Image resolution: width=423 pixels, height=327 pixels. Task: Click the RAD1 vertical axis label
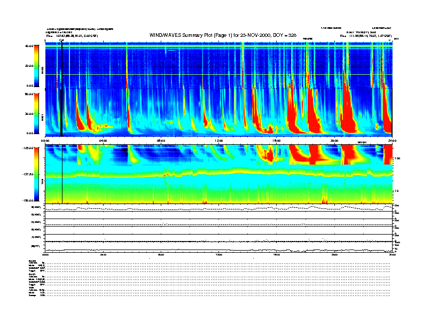pos(42,117)
